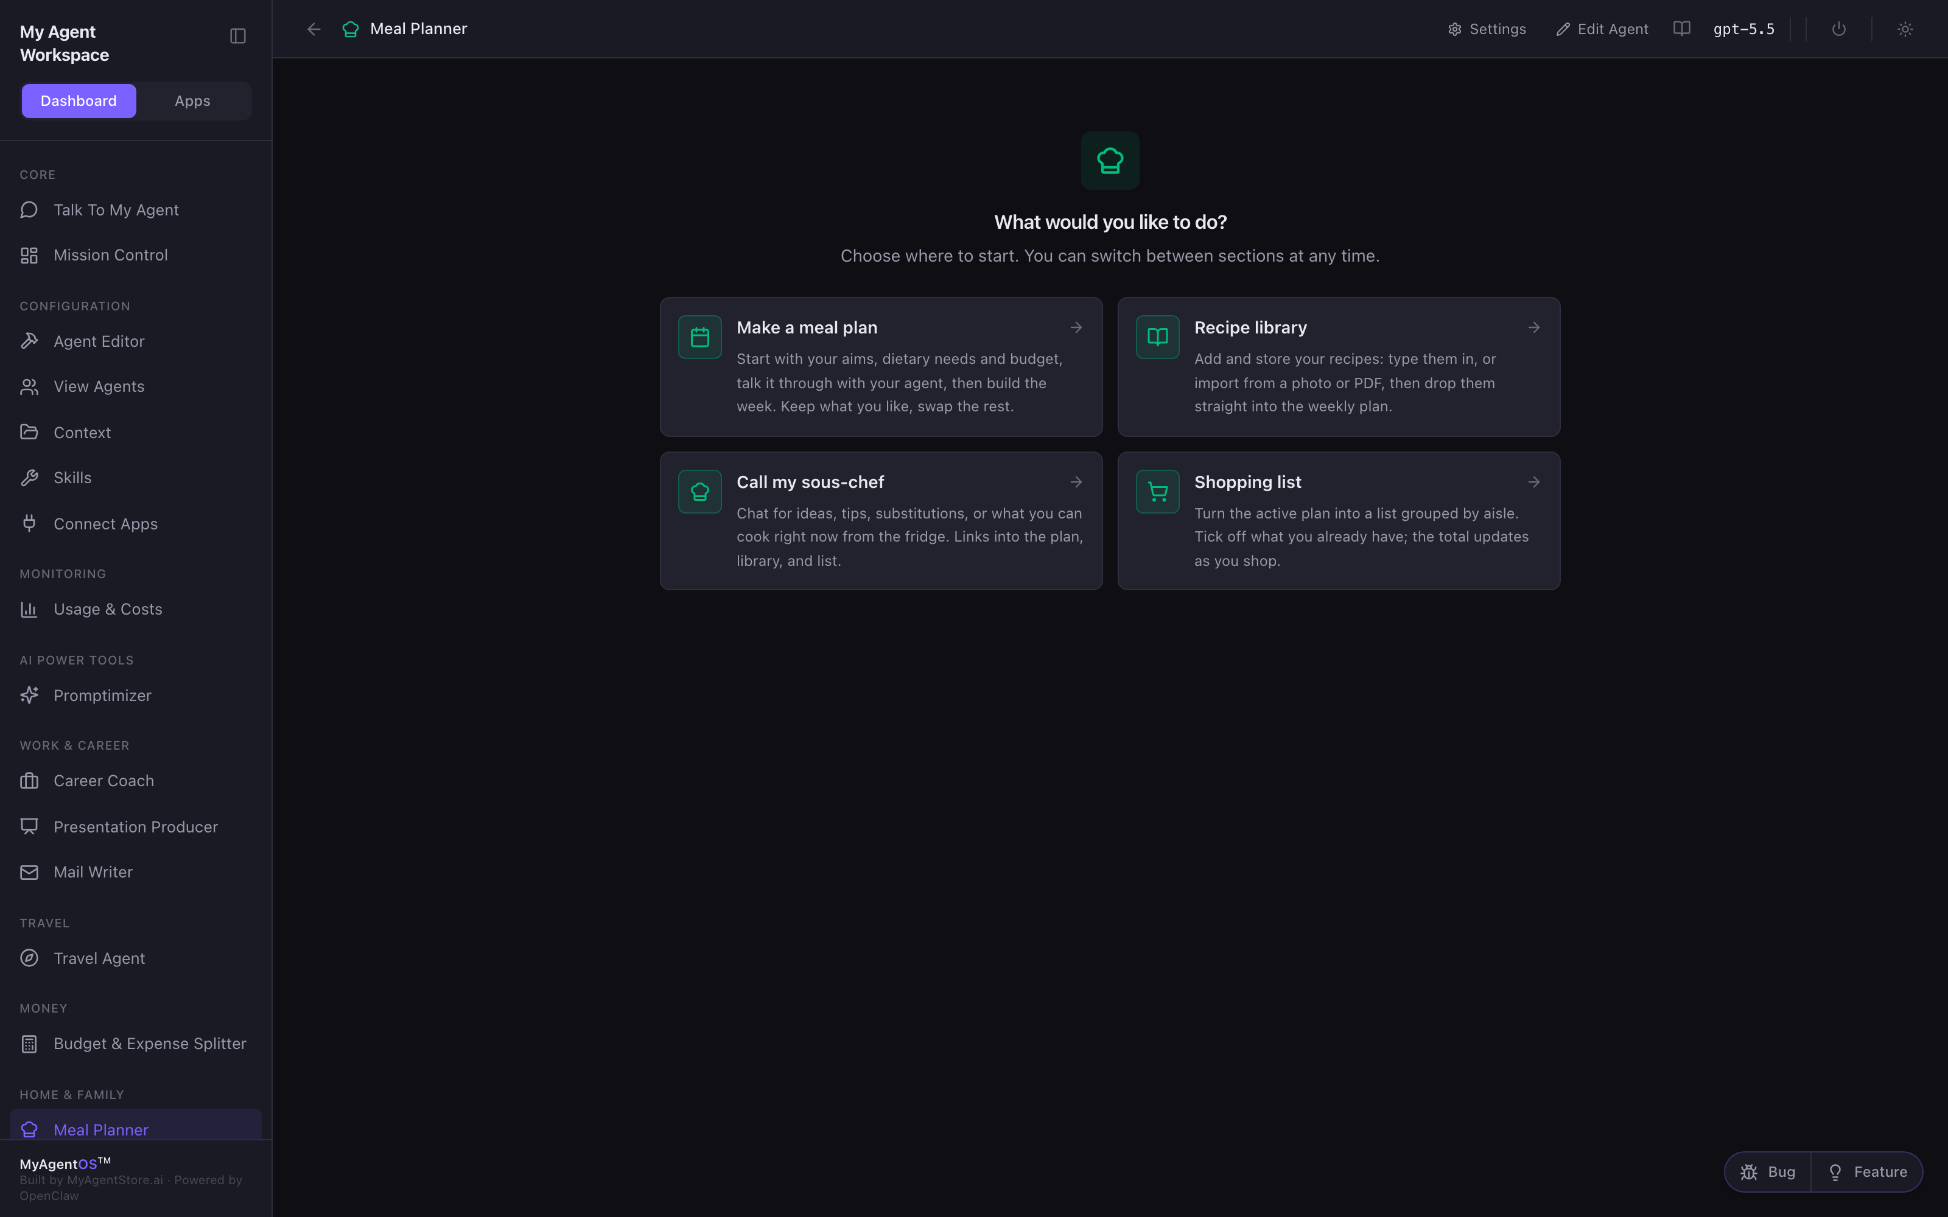Image resolution: width=1948 pixels, height=1217 pixels.
Task: Switch to the Apps tab
Action: [192, 102]
